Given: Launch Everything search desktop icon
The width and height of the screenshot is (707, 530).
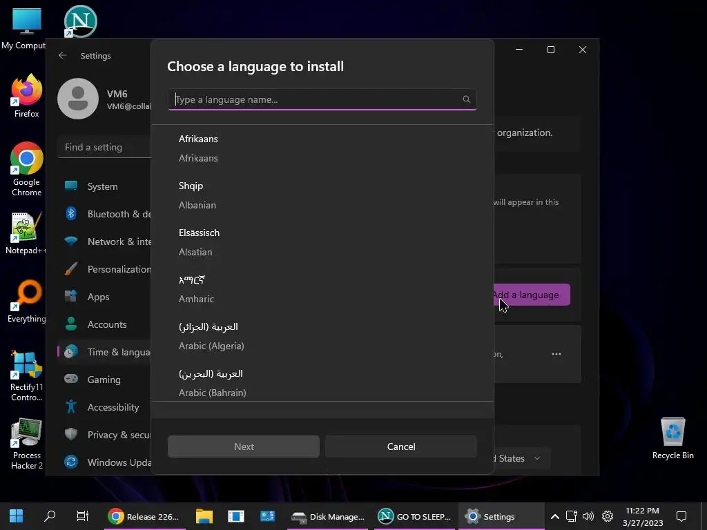Looking at the screenshot, I should [27, 302].
